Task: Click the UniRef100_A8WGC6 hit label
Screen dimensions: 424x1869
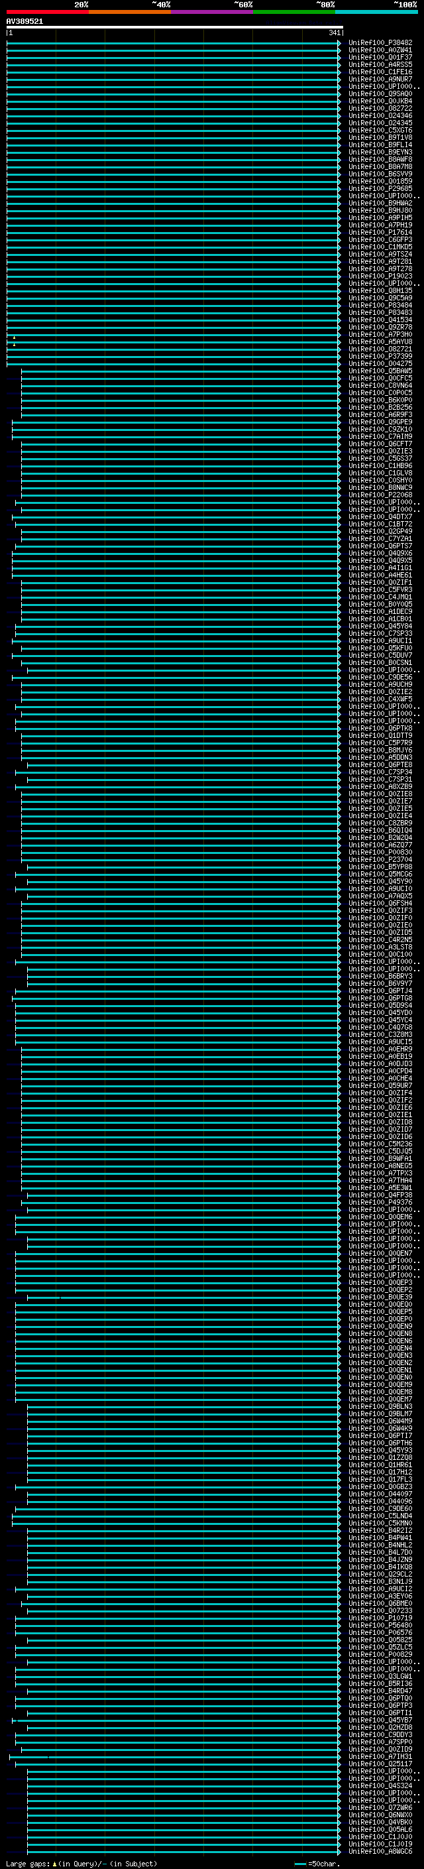Action: point(380,1851)
